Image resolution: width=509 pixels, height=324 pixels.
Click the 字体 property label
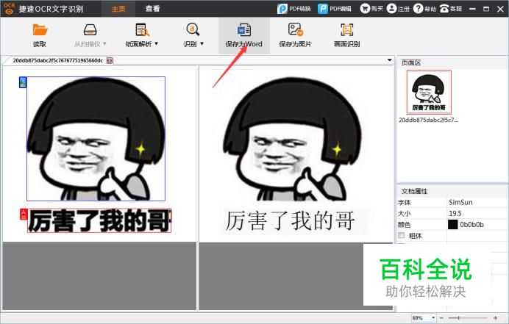coord(404,203)
